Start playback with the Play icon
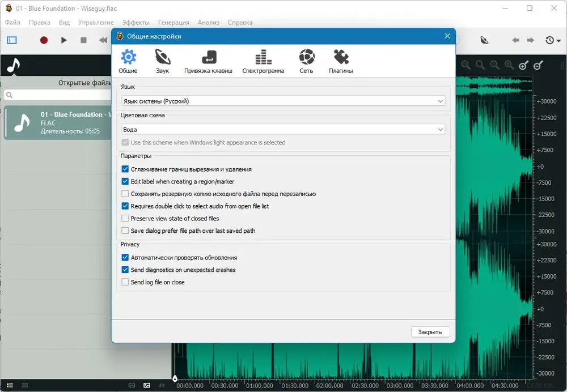Image resolution: width=567 pixels, height=392 pixels. (64, 40)
